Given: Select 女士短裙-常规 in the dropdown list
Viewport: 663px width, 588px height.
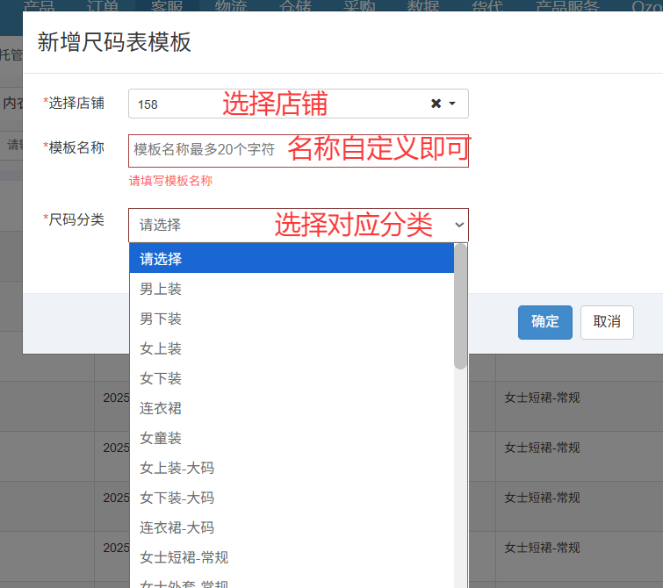Looking at the screenshot, I should [x=292, y=557].
